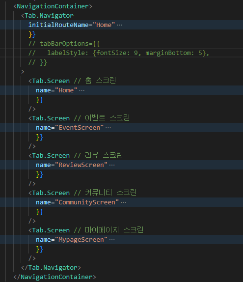
Task: Click the "EventScreen" string value
Action: tap(79, 128)
